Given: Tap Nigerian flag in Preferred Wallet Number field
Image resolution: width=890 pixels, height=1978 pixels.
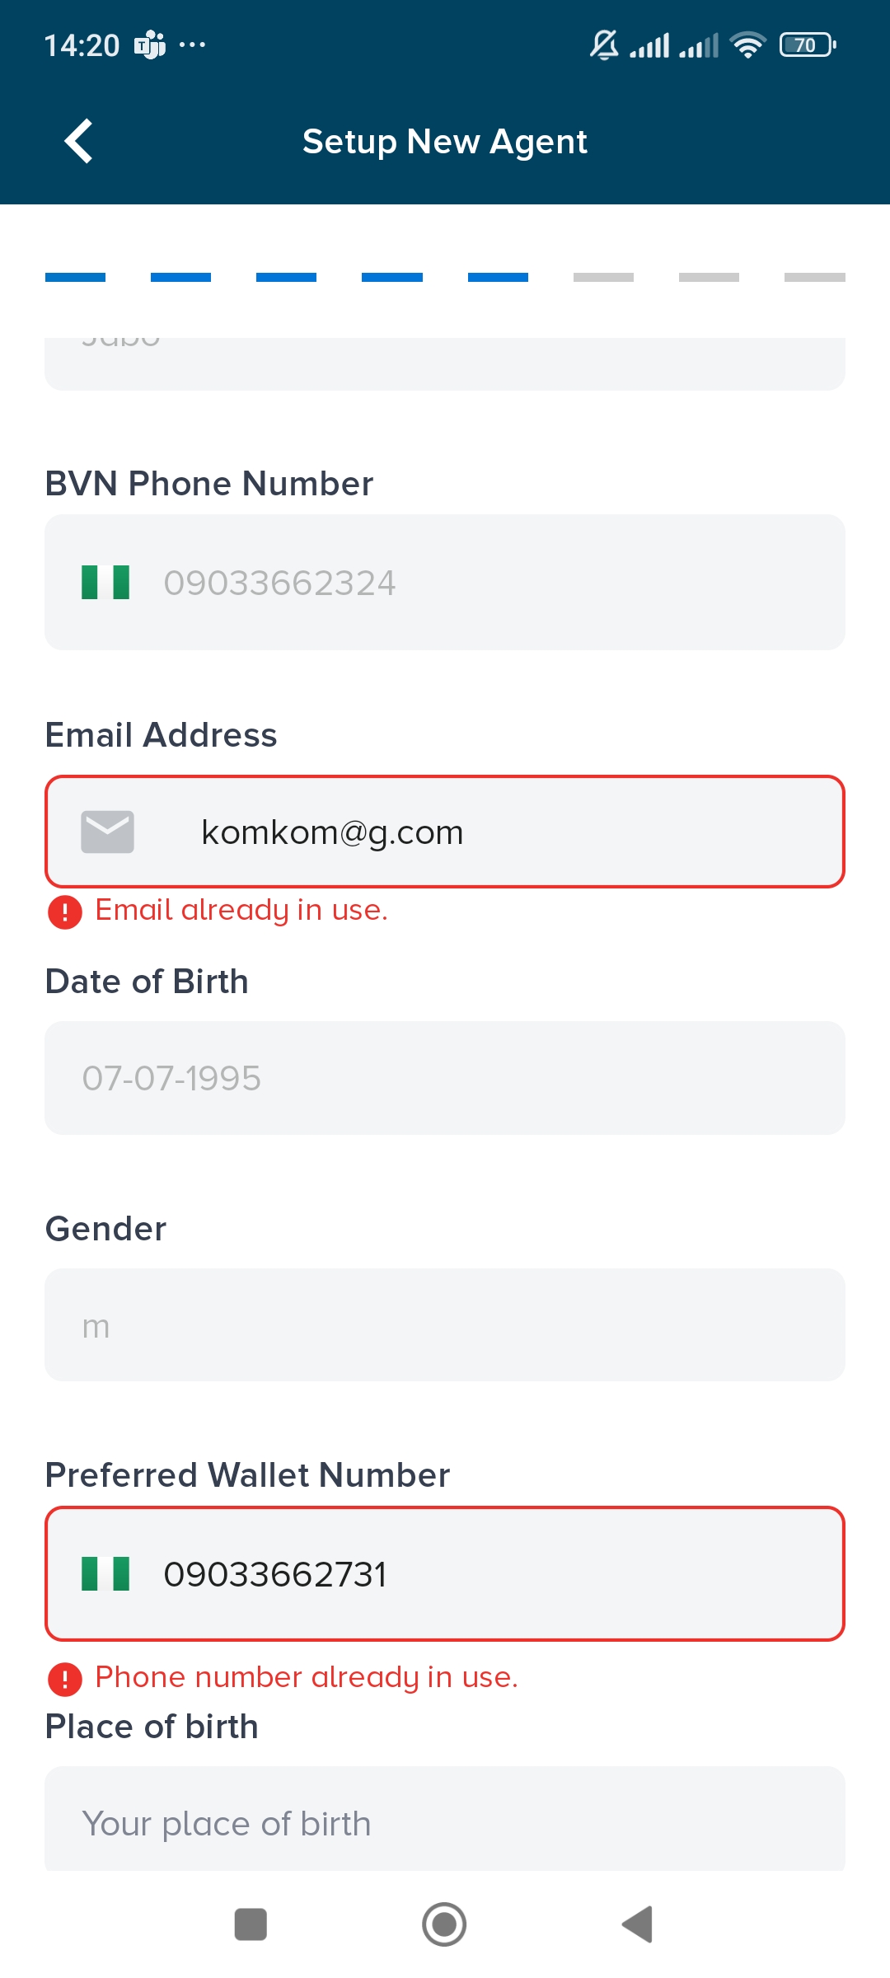Looking at the screenshot, I should pos(105,1573).
